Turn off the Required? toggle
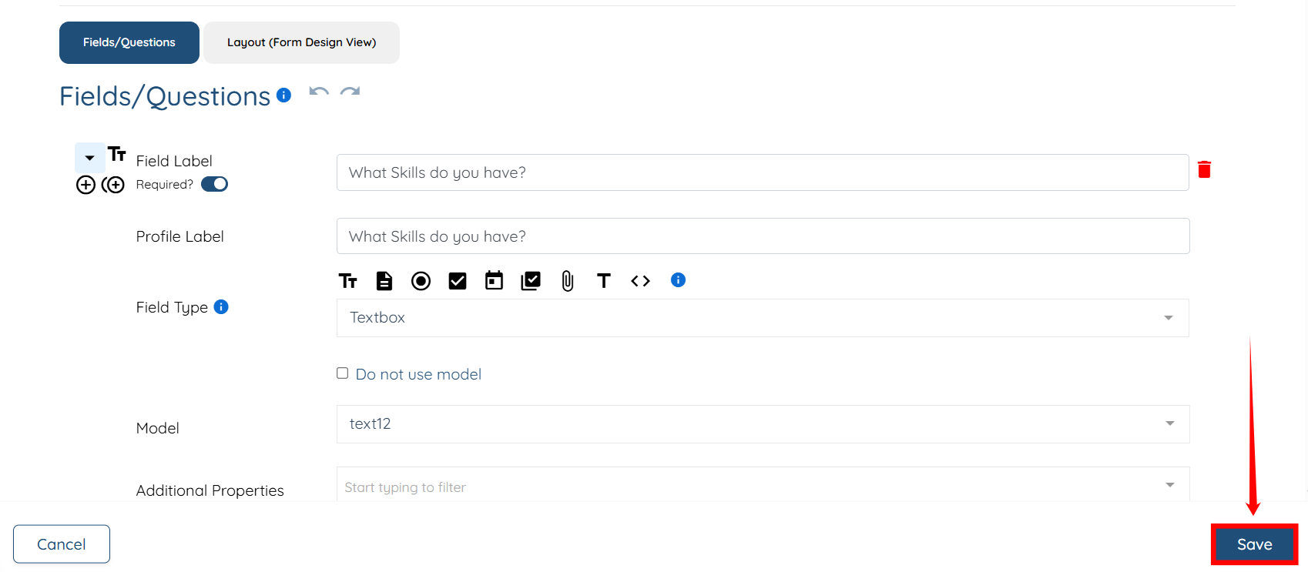 (x=214, y=184)
